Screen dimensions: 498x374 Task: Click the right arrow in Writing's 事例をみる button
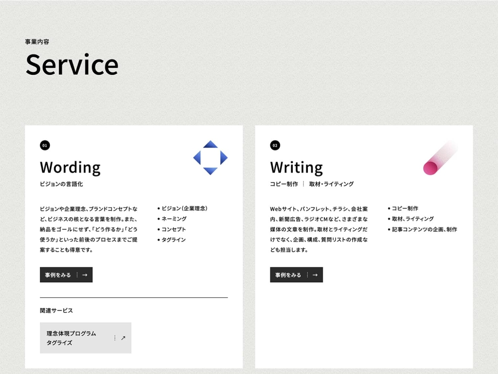click(x=315, y=275)
